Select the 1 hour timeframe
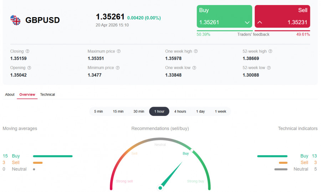This screenshot has width=321, height=192. pos(159,111)
